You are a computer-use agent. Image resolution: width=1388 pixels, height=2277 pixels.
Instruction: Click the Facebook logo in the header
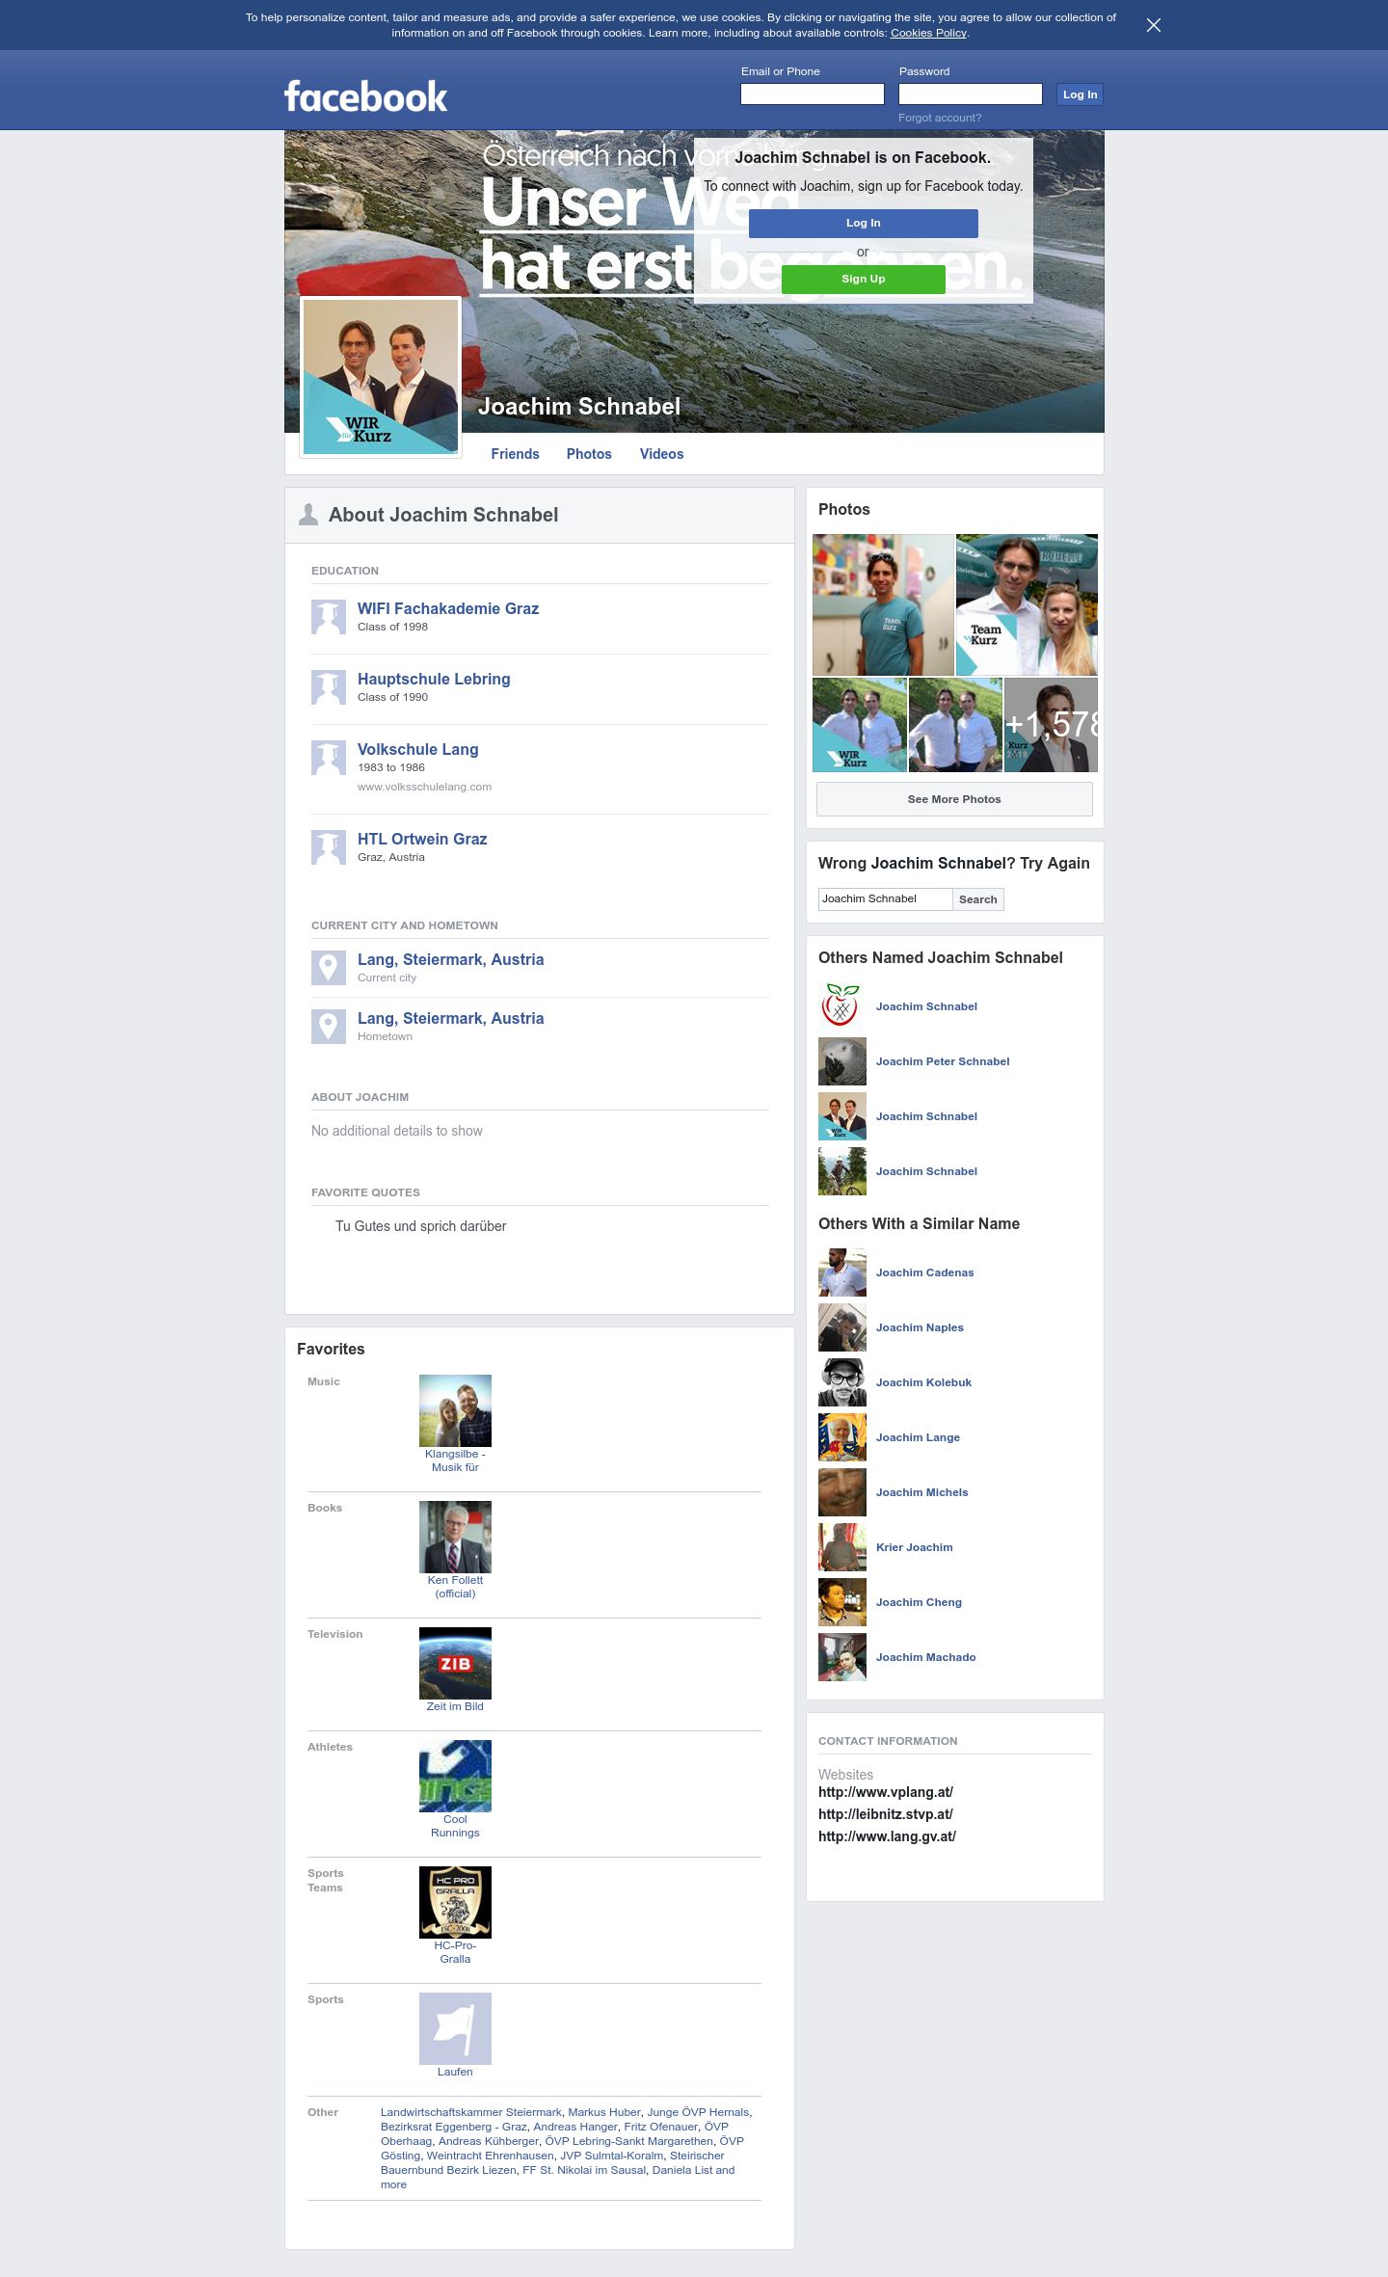coord(365,96)
